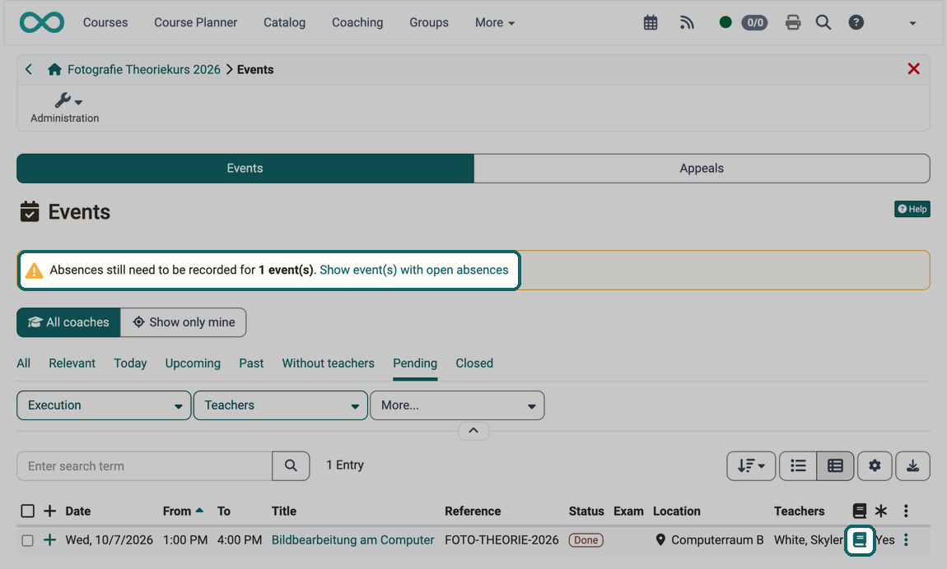Open the Bildbearbeitung am Computer event link
Viewport: 947px width, 569px height.
[x=352, y=540]
